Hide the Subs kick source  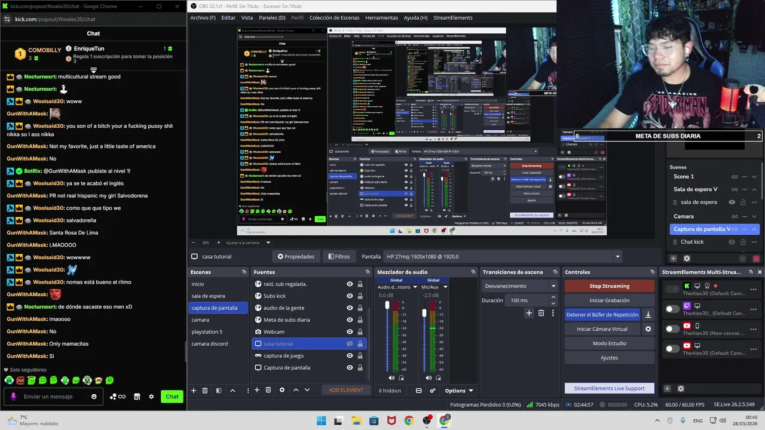pos(350,296)
